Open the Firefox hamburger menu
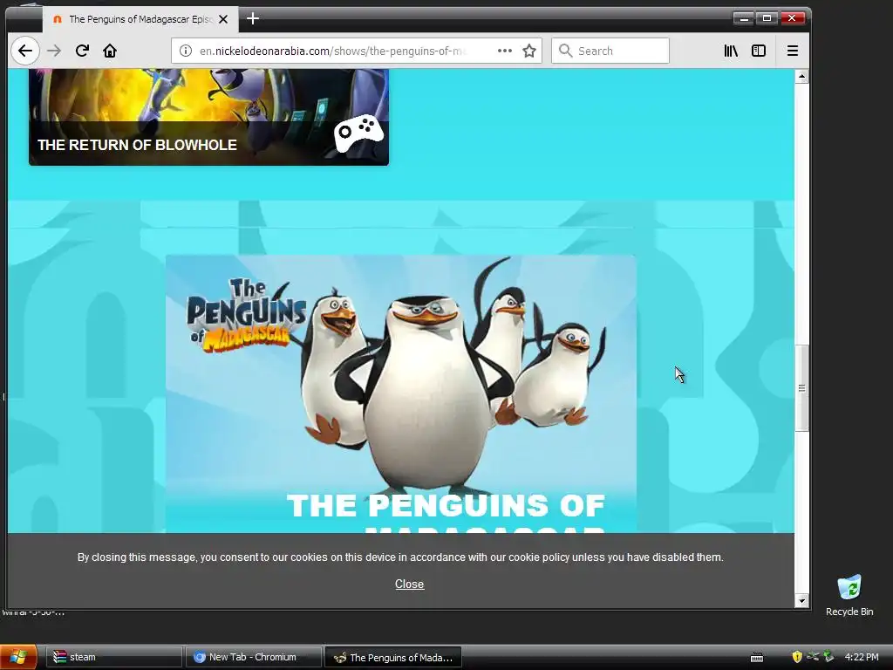The height and width of the screenshot is (670, 893). 792,51
